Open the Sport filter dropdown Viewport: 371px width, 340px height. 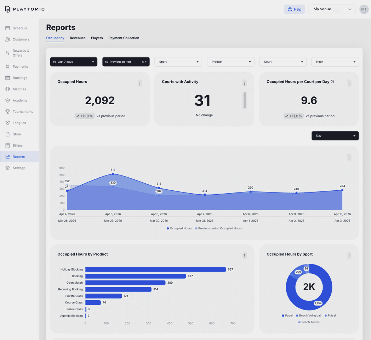(x=178, y=62)
